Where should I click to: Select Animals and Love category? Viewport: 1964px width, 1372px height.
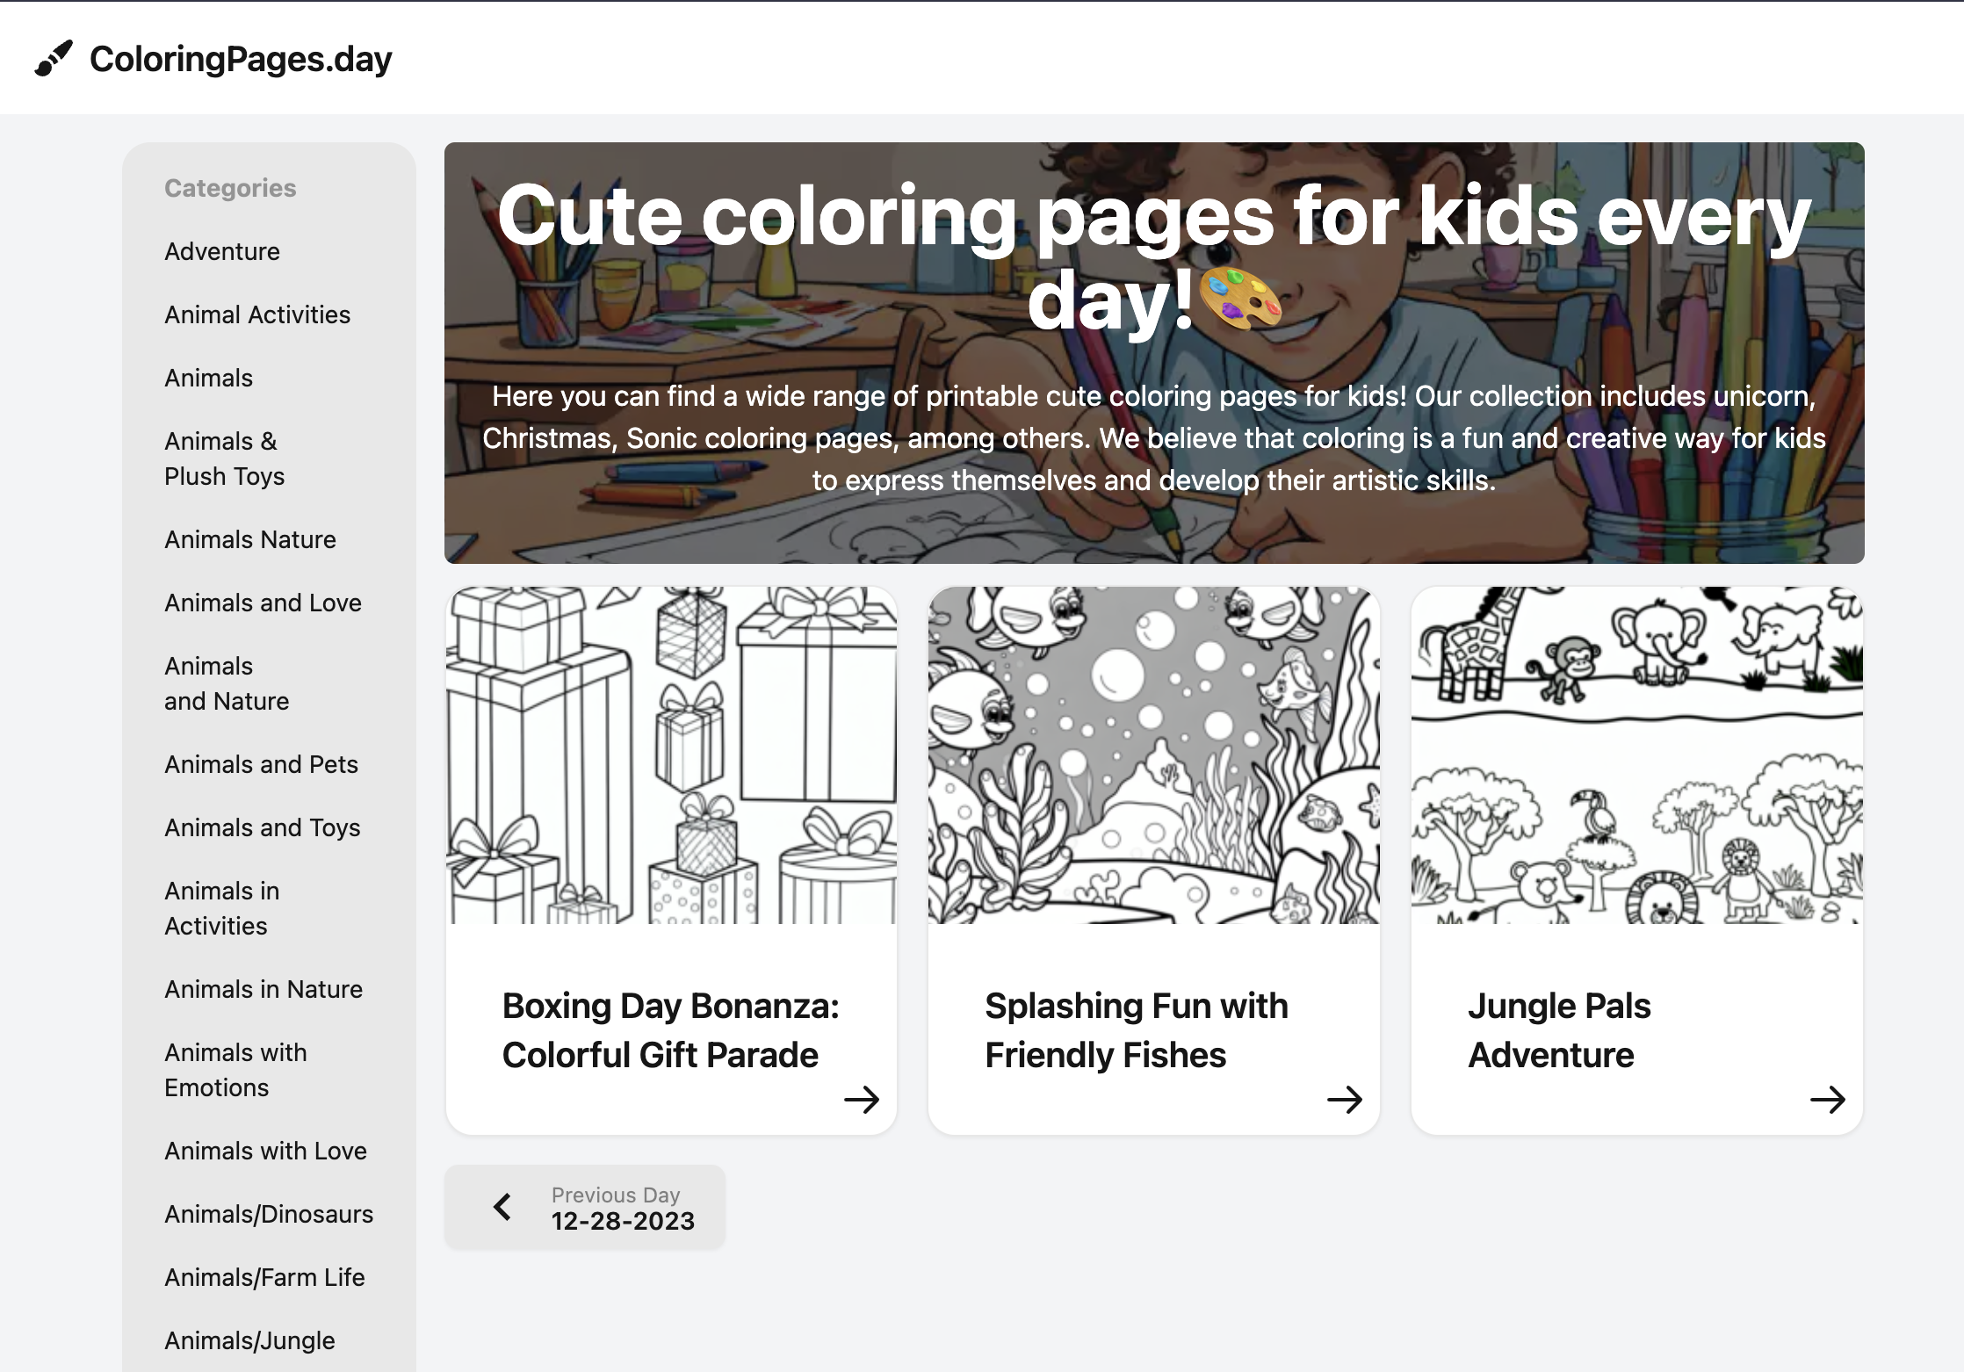click(264, 603)
